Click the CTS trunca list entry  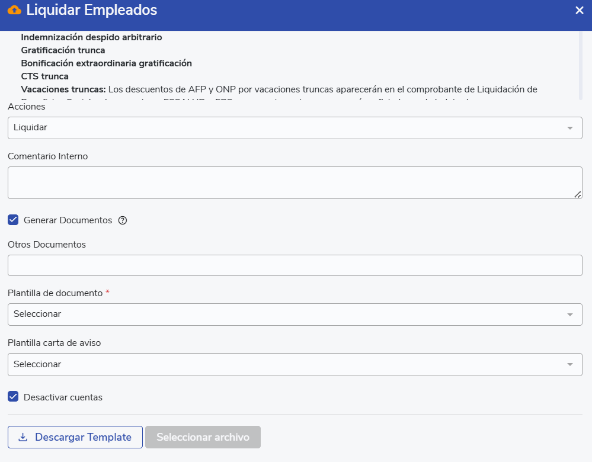[45, 76]
